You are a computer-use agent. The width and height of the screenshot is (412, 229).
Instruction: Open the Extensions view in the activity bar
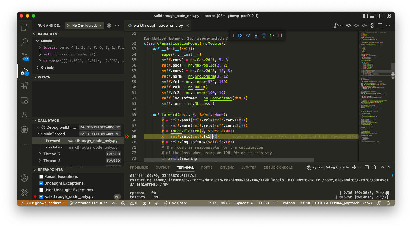[24, 86]
